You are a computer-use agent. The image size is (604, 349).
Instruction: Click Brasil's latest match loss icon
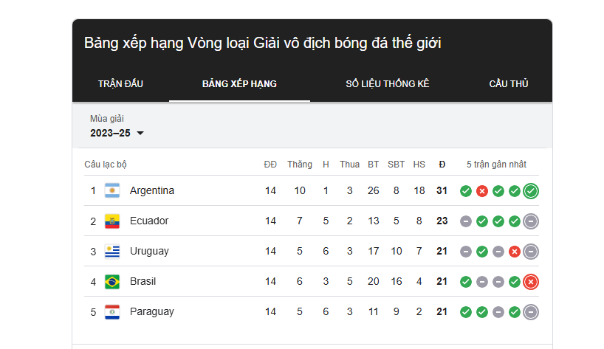click(x=531, y=282)
